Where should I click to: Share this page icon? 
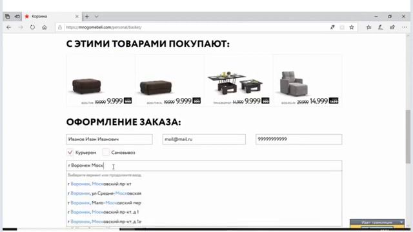point(392,27)
